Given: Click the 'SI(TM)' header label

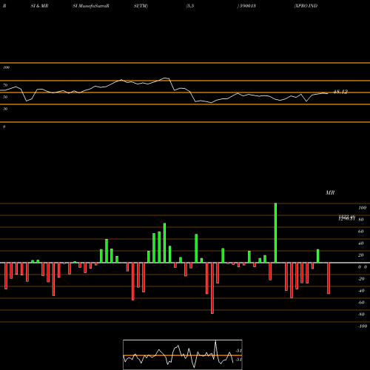Looking at the screenshot, I should pos(141,6).
